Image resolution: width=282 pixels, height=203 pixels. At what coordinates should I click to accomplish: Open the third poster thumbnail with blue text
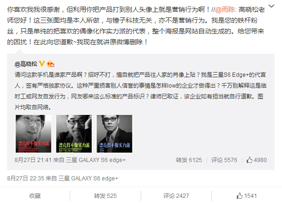click(114, 134)
